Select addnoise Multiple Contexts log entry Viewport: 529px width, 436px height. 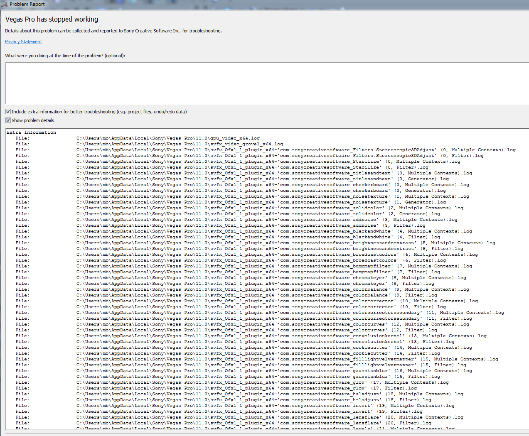pos(236,220)
